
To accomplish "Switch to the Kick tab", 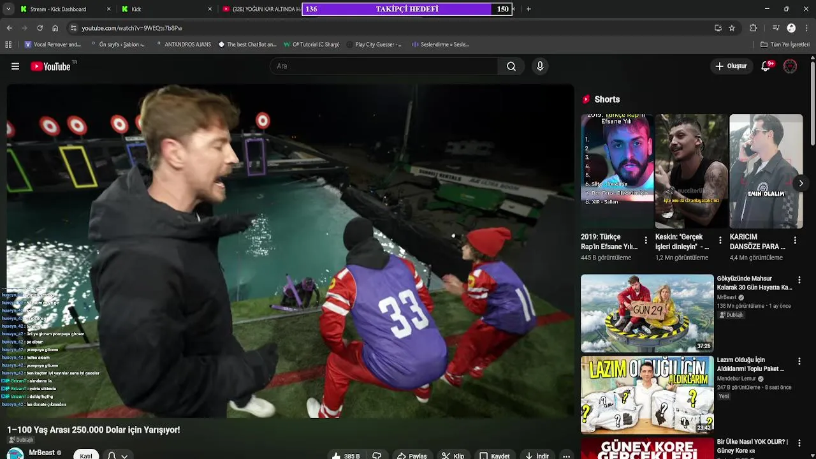I will (x=167, y=9).
